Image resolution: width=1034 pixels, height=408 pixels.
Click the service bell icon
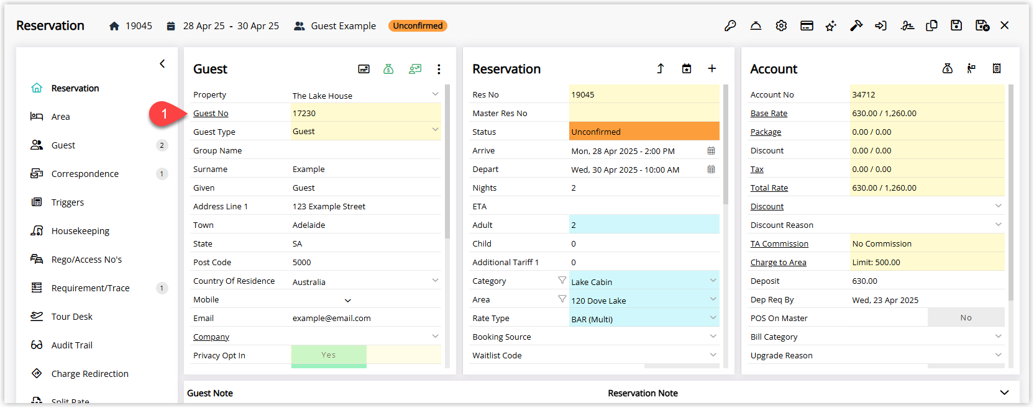(x=756, y=25)
